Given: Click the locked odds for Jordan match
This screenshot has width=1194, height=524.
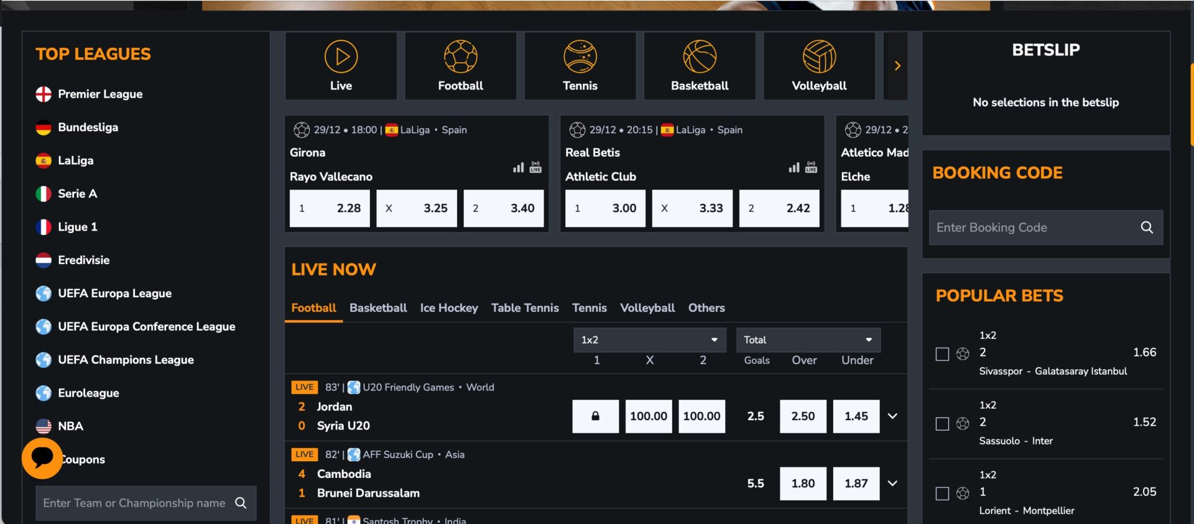Looking at the screenshot, I should tap(595, 416).
